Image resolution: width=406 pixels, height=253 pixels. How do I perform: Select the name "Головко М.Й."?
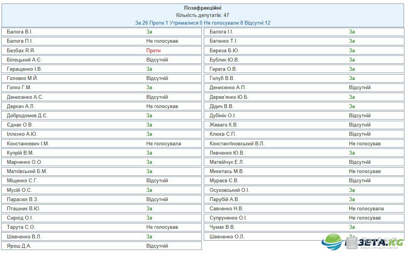point(22,78)
